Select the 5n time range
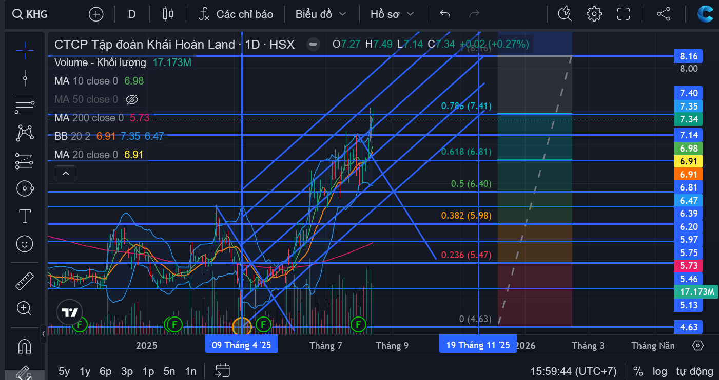Screen dimensions: 719x380 pos(169,371)
